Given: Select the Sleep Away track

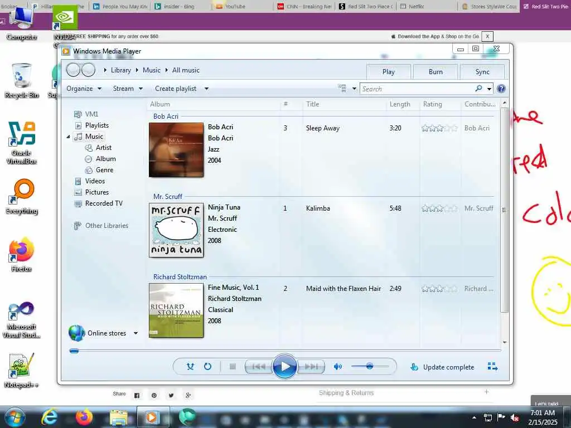Looking at the screenshot, I should point(323,128).
